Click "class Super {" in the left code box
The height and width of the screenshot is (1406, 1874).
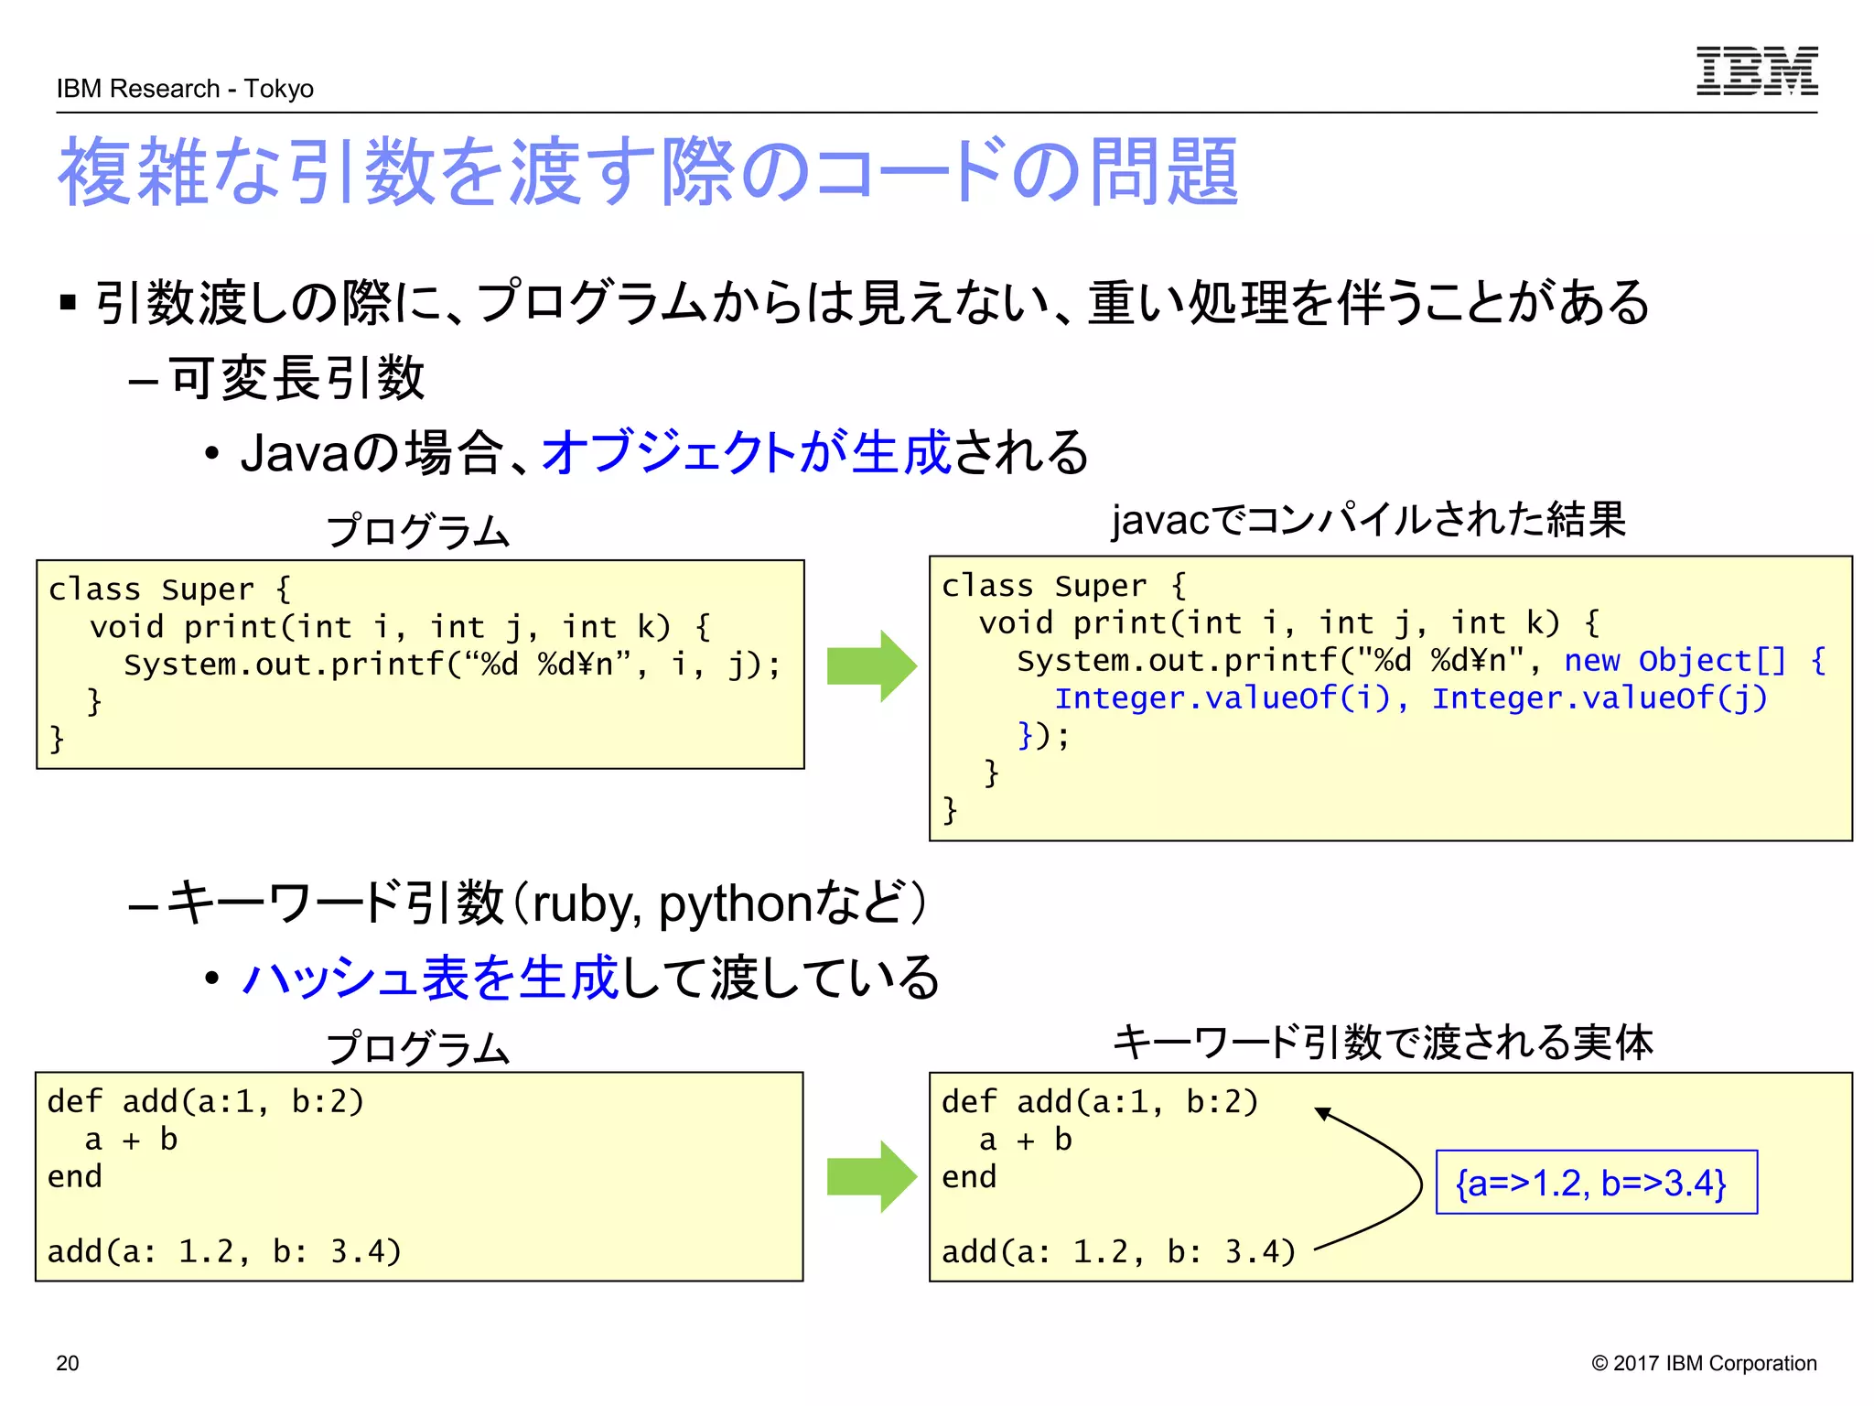tap(169, 589)
